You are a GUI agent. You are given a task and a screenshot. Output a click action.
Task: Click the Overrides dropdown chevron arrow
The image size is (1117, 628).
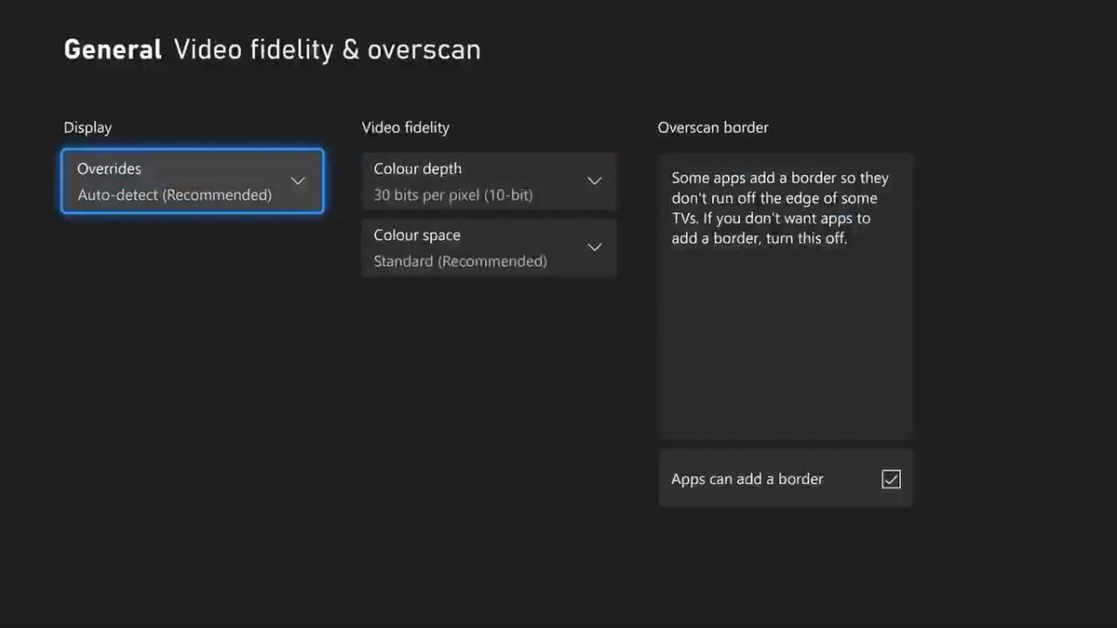click(297, 181)
